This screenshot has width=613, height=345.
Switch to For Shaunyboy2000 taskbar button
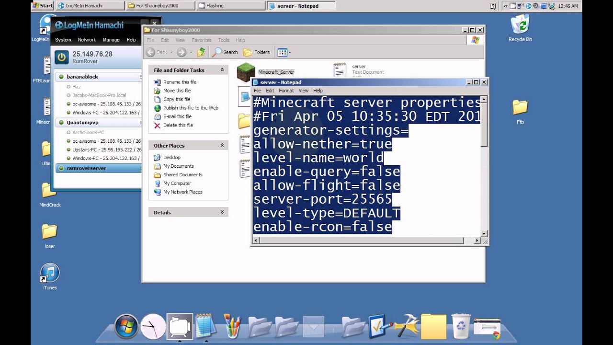(160, 6)
